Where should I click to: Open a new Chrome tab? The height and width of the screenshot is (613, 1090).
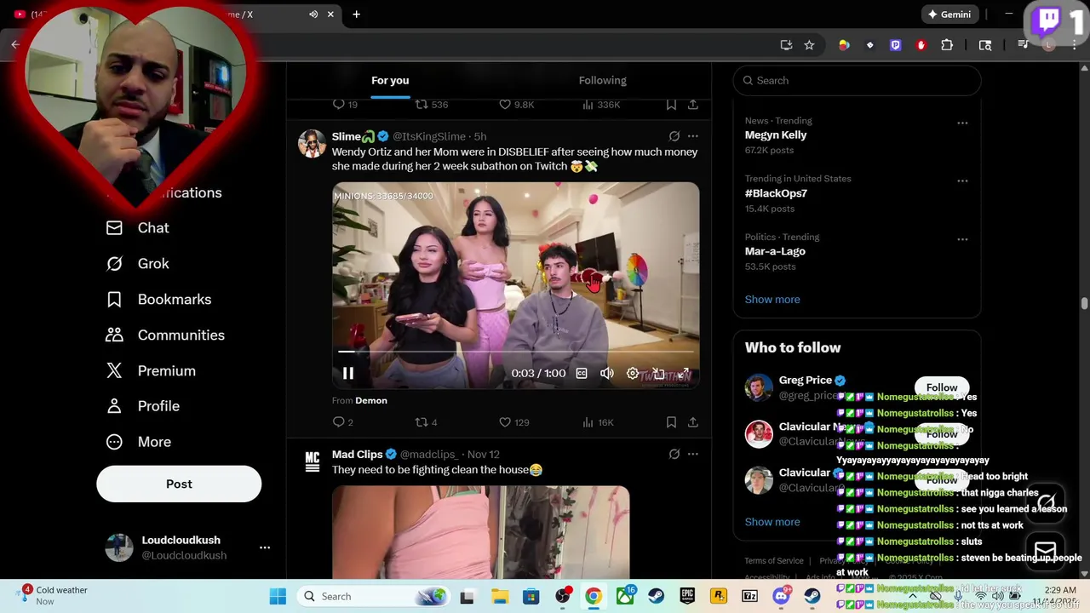(x=356, y=14)
